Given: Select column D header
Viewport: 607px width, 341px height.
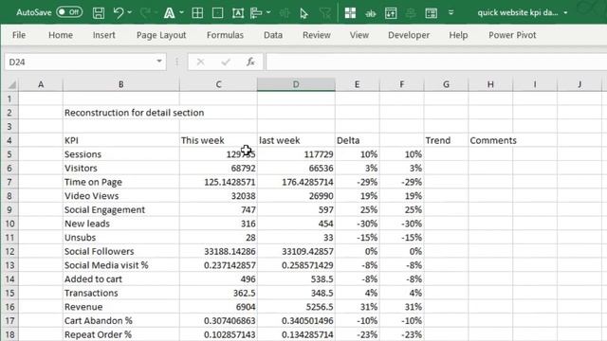Looking at the screenshot, I should tap(296, 84).
